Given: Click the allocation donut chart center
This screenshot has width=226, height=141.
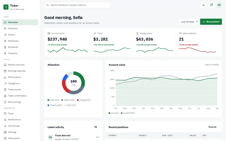Looking at the screenshot, I should [x=73, y=83].
